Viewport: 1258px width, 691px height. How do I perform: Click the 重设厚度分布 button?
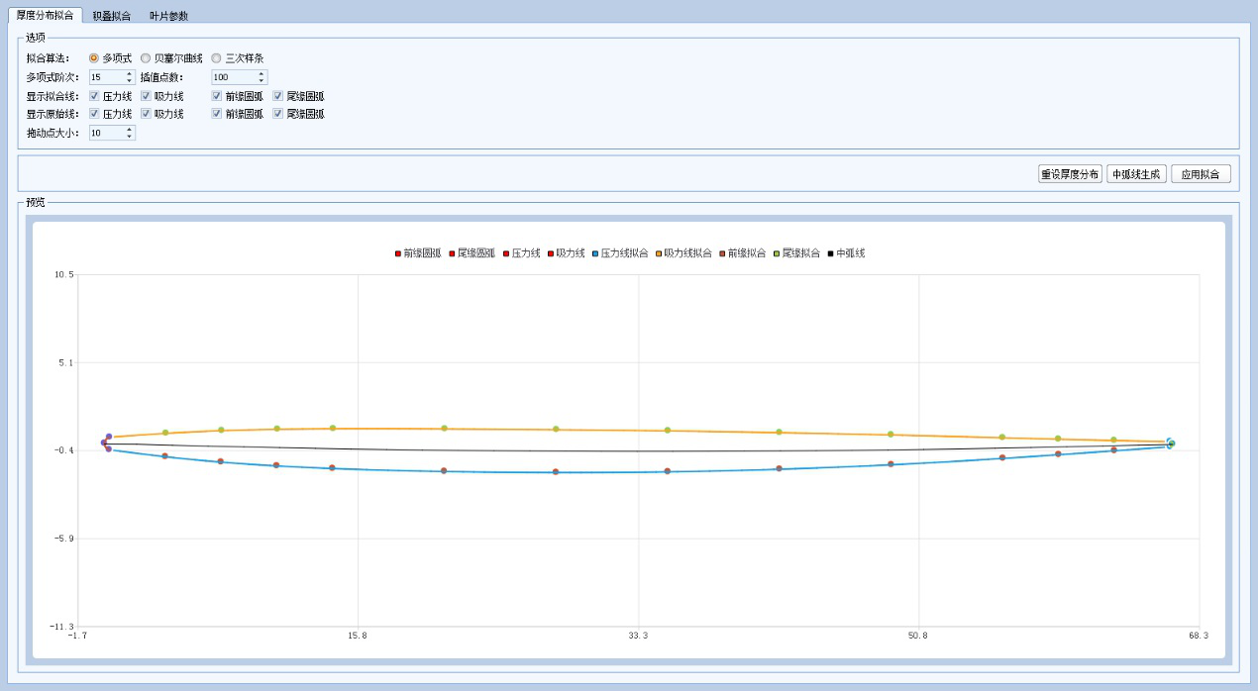[x=1070, y=174]
